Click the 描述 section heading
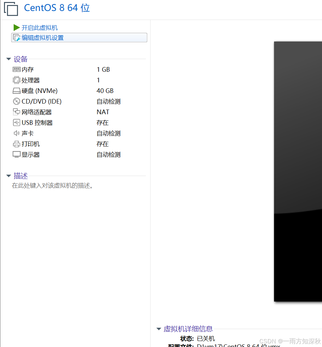Viewport: 322px width, 347px height. [x=20, y=176]
